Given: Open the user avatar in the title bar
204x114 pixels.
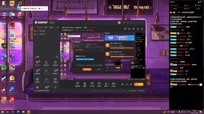Looking at the screenshot, I should tap(119, 23).
